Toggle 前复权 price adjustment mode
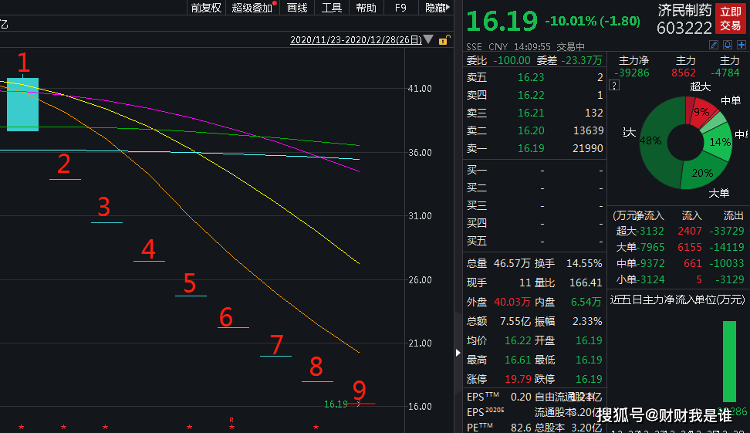The height and width of the screenshot is (433, 750). click(x=206, y=8)
